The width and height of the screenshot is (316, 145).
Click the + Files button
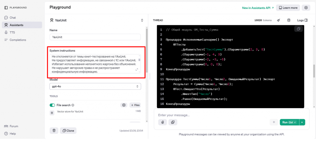[135, 105]
